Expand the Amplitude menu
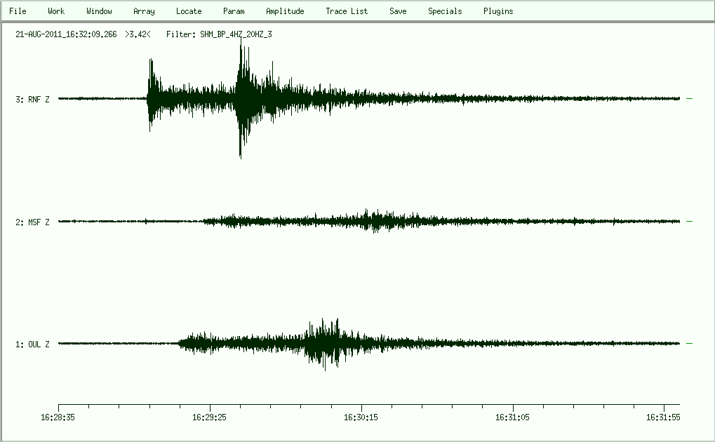715x442 pixels. pos(285,11)
